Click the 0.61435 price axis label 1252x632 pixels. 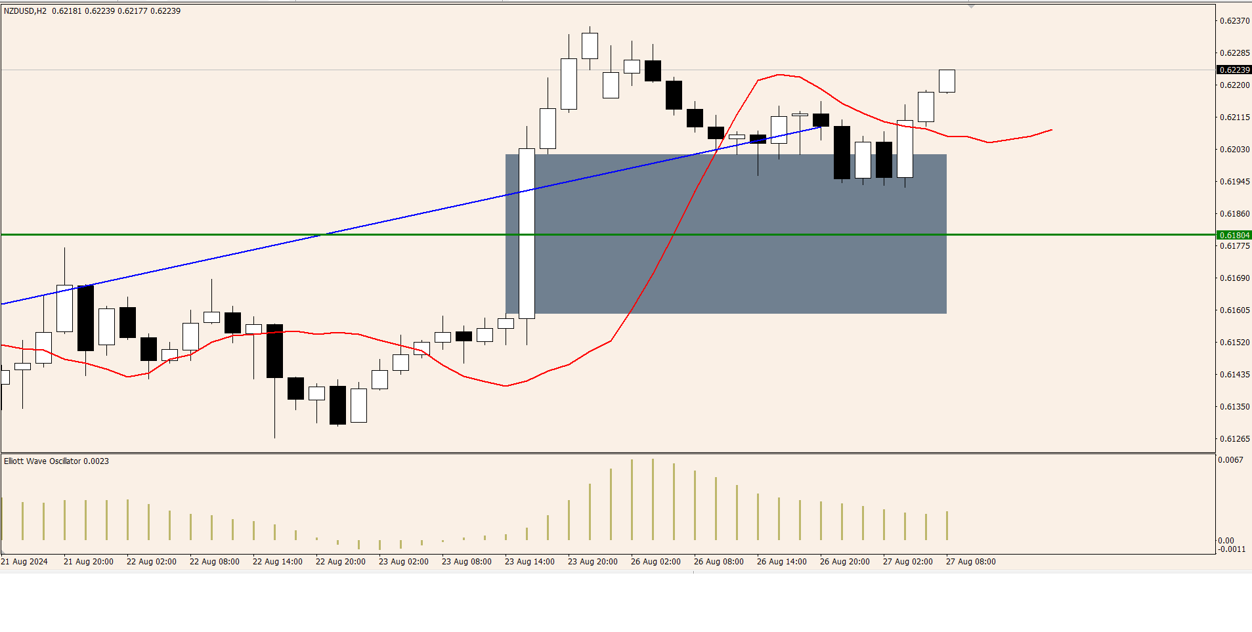[1234, 375]
